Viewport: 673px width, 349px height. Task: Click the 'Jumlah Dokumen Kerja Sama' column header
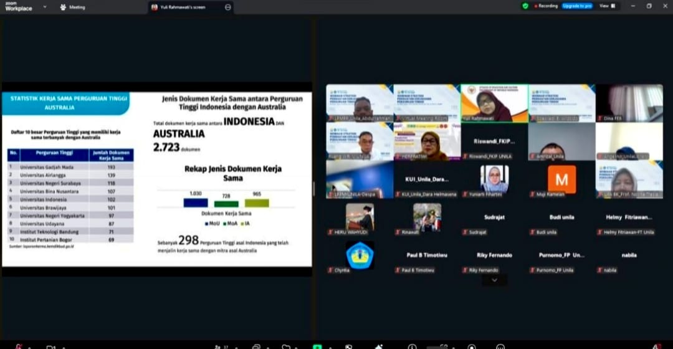click(x=111, y=155)
